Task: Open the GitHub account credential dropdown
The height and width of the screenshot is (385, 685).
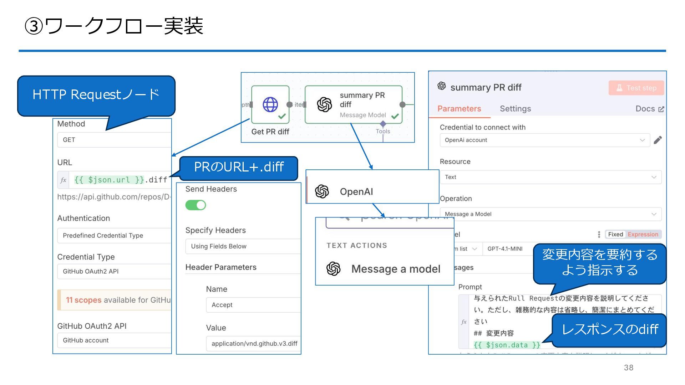Action: 114,340
